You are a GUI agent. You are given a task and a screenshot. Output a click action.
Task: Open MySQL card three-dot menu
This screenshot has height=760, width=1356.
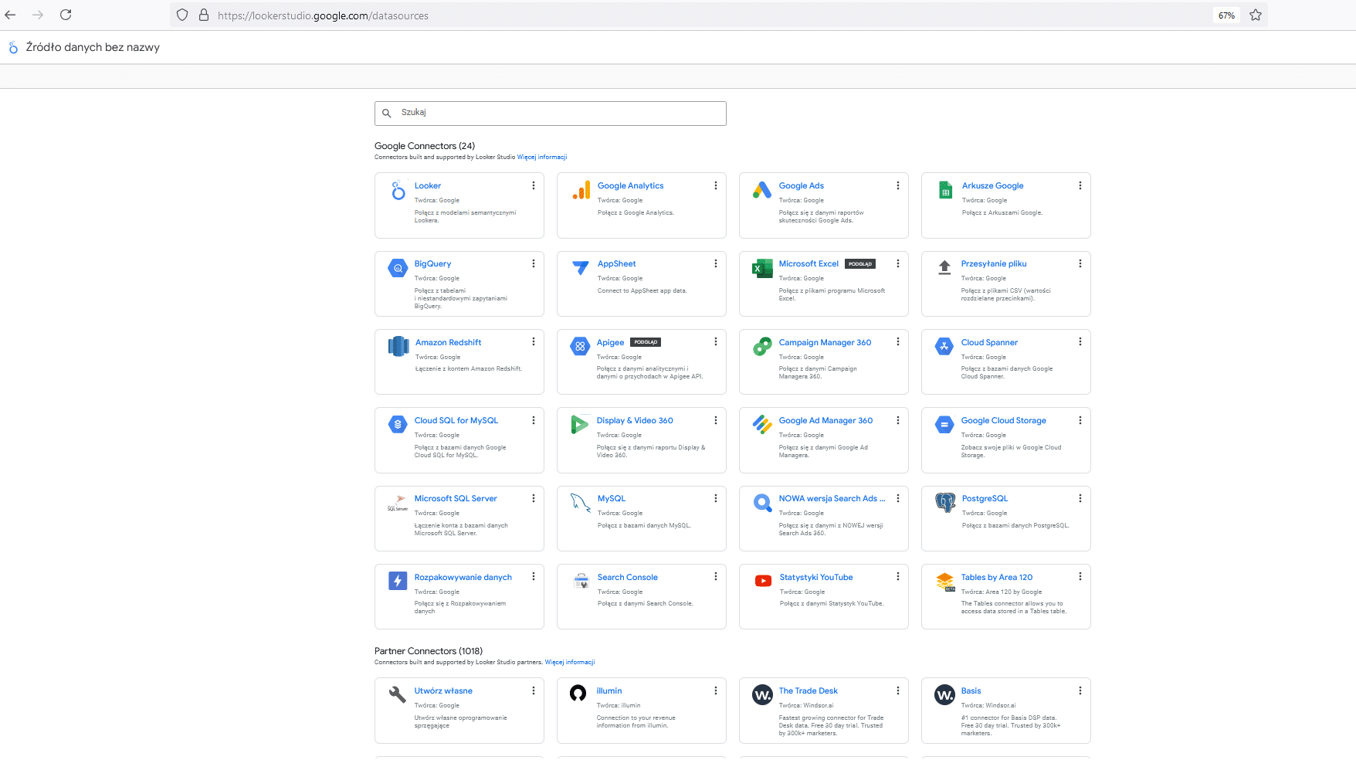[716, 498]
